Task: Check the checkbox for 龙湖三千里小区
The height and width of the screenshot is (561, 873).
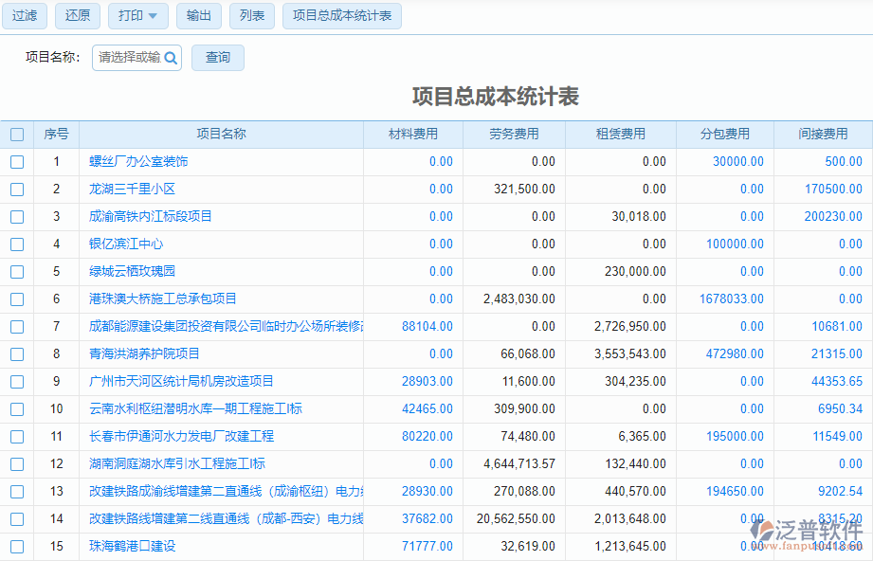Action: 16,189
